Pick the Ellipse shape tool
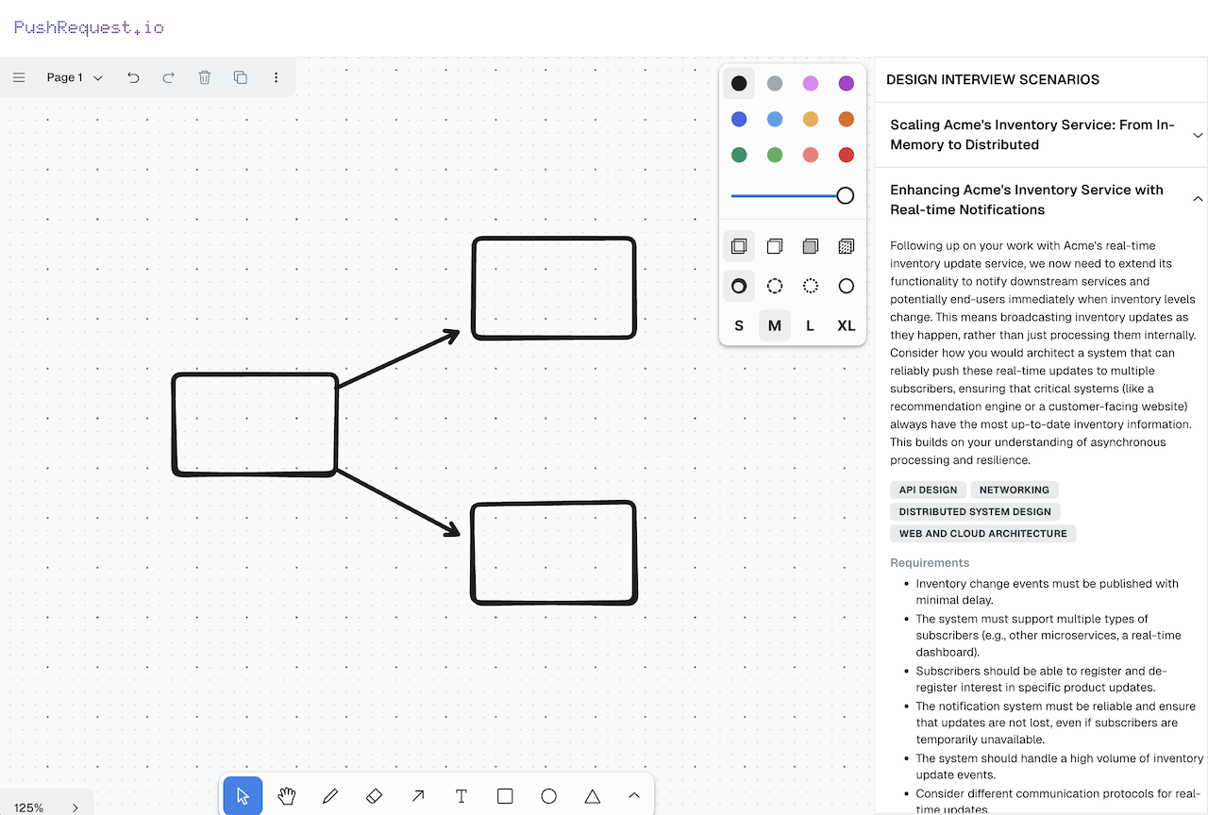The width and height of the screenshot is (1208, 815). [548, 796]
